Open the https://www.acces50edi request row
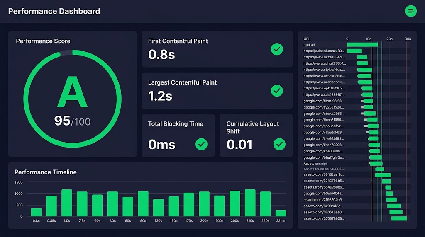The height and width of the screenshot is (237, 425). coord(357,57)
